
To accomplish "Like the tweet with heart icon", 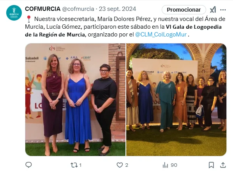I will [x=120, y=165].
